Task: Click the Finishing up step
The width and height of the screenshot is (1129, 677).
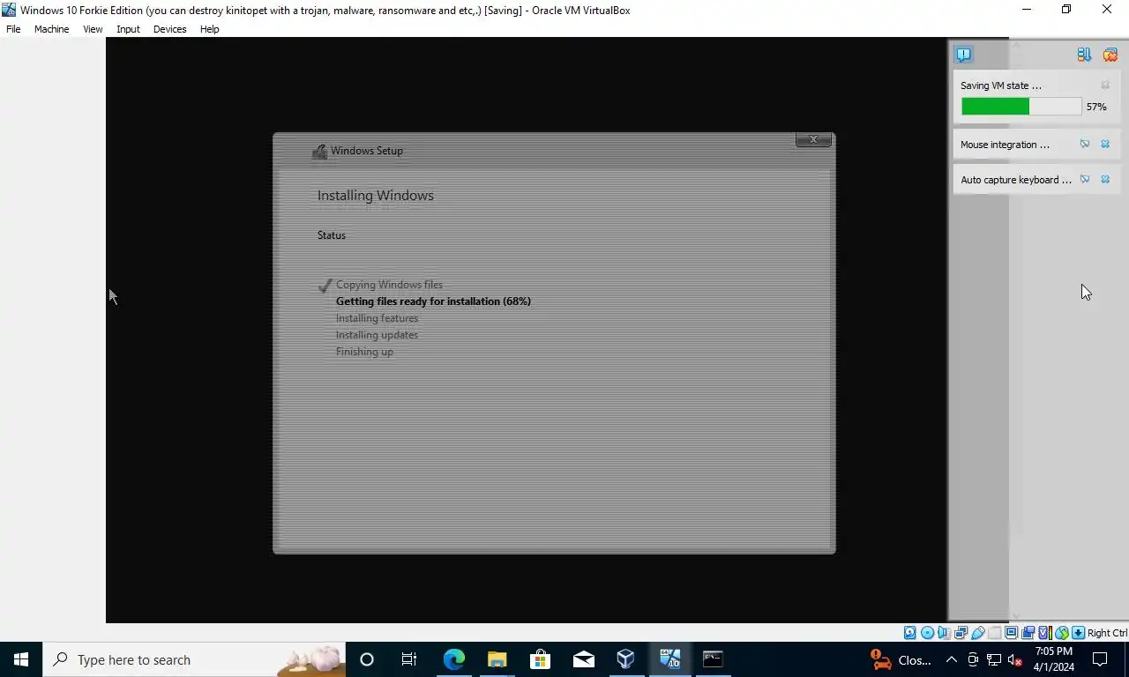Action: 364,352
